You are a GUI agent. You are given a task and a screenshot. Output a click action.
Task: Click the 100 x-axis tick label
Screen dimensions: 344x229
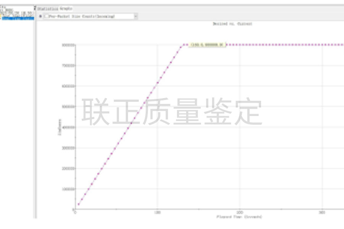pyautogui.click(x=157, y=212)
